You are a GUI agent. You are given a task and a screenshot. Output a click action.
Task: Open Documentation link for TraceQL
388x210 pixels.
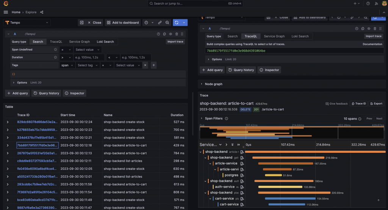372,44
